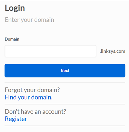Click the Don't have an account? text

point(35,112)
